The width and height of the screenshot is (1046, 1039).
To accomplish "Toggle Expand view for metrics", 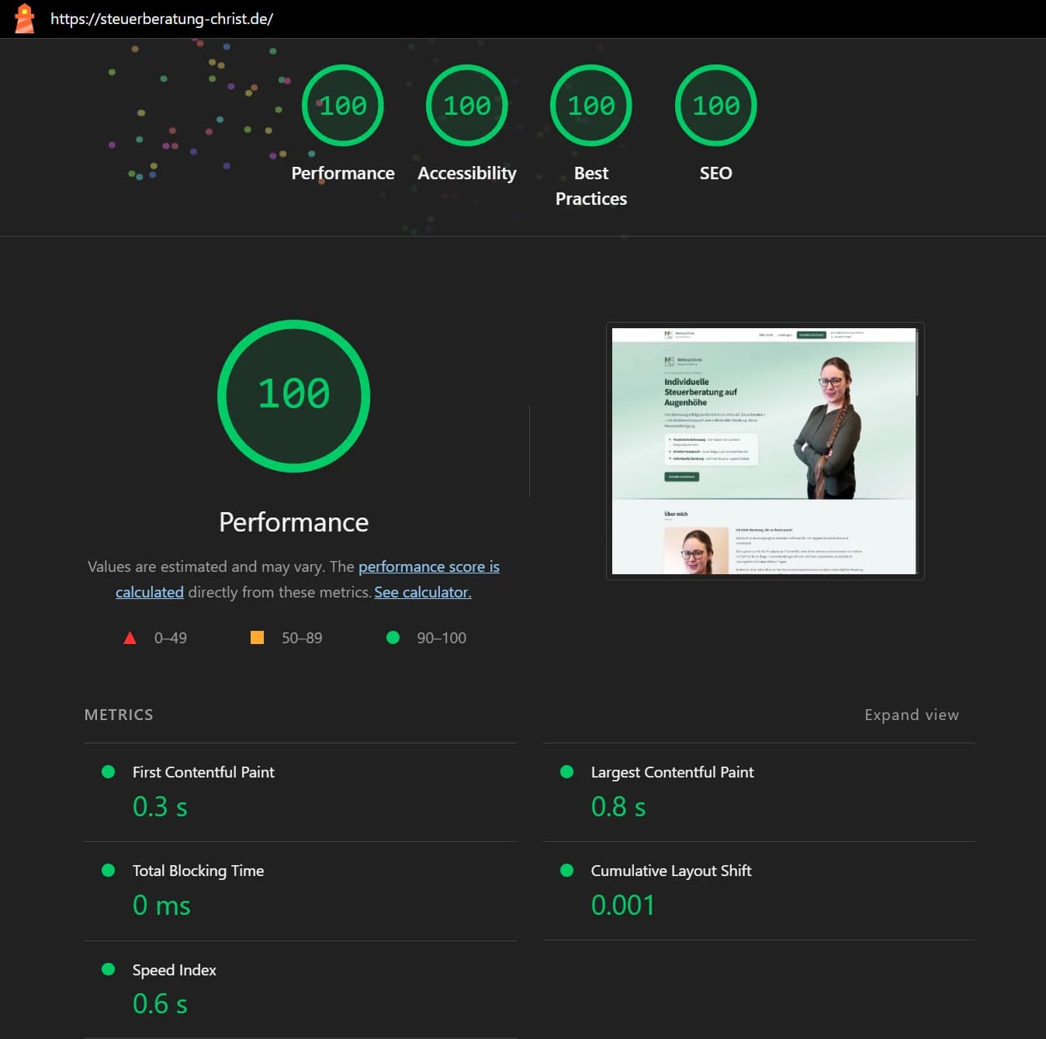I will pyautogui.click(x=911, y=715).
